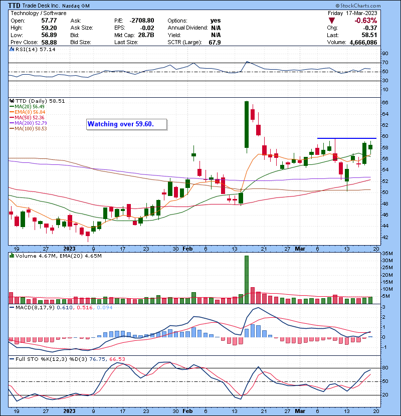Select the EMA(8) 56.84 legend entry
The height and width of the screenshot is (416, 401).
point(28,112)
